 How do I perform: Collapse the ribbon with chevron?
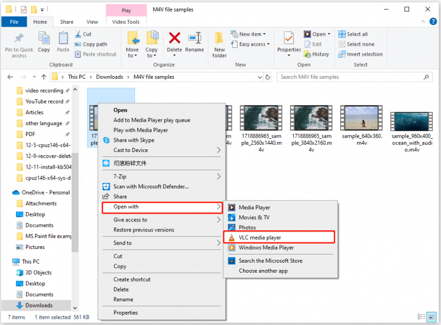click(x=423, y=21)
